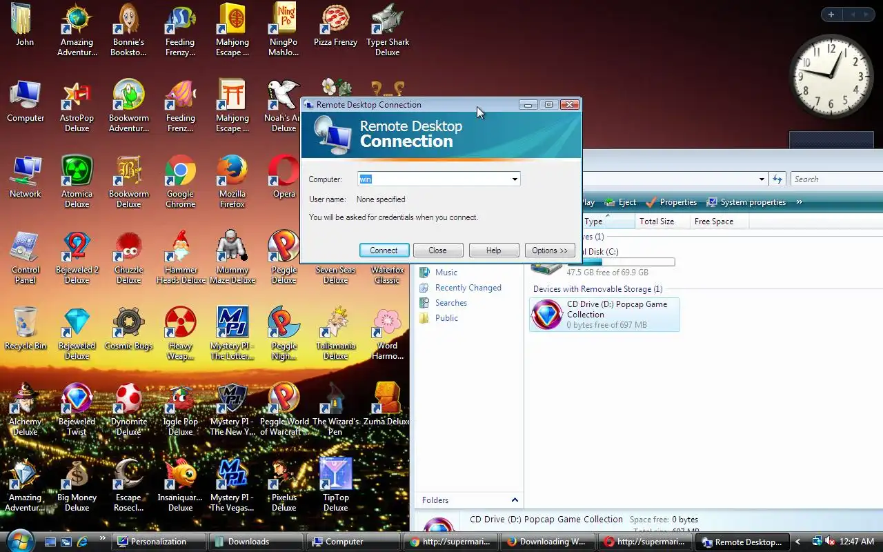Open Mummy Maze Deluxe shortcut
Viewport: 883px width, 552px height.
pos(232,258)
